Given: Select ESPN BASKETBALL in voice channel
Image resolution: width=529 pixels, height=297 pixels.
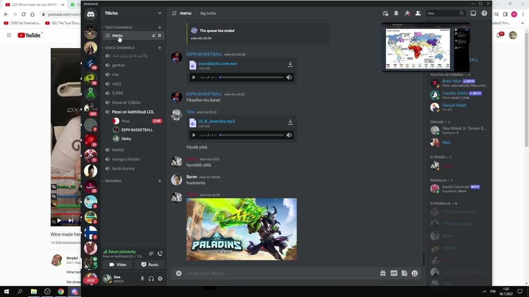Looking at the screenshot, I should pyautogui.click(x=137, y=130).
